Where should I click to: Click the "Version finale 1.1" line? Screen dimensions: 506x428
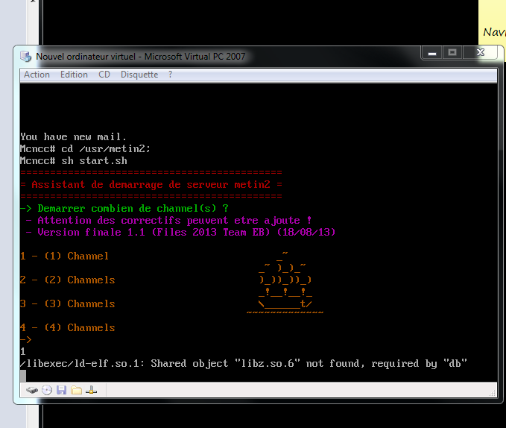180,233
